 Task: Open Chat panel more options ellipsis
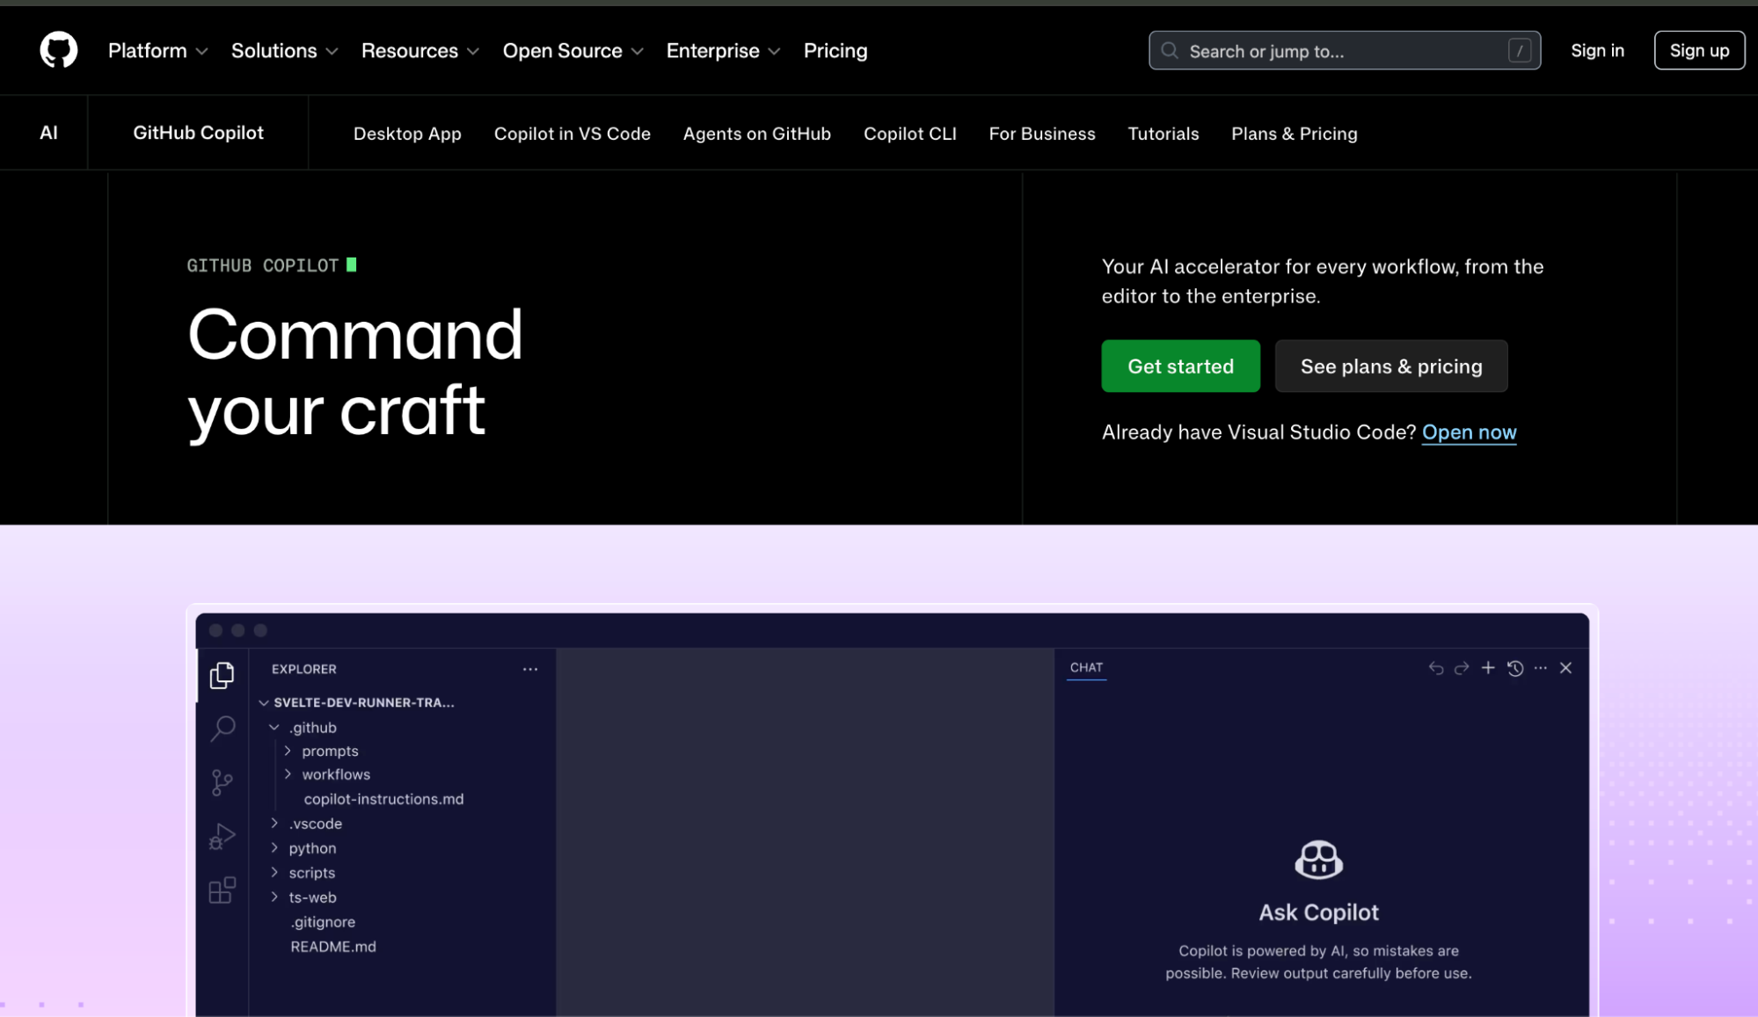click(1541, 668)
